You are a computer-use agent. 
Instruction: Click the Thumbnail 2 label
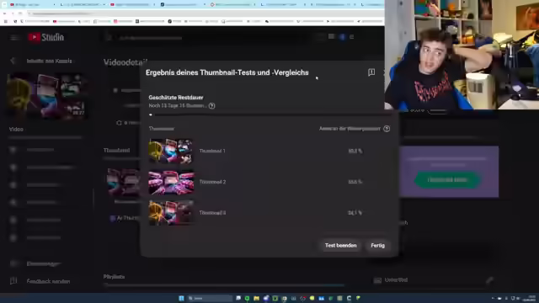[212, 182]
